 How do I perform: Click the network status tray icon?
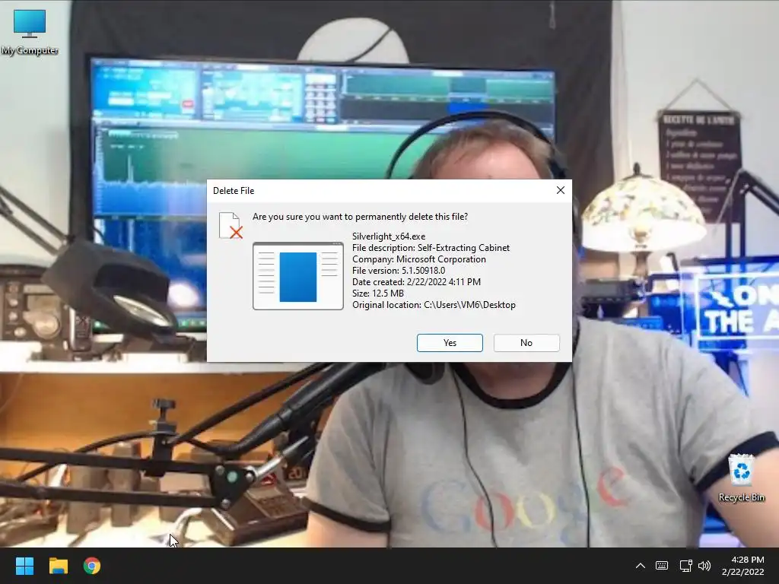[685, 566]
